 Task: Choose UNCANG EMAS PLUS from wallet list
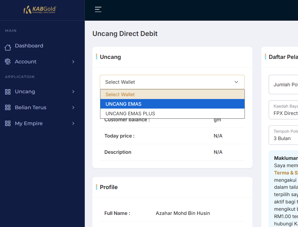coord(172,113)
